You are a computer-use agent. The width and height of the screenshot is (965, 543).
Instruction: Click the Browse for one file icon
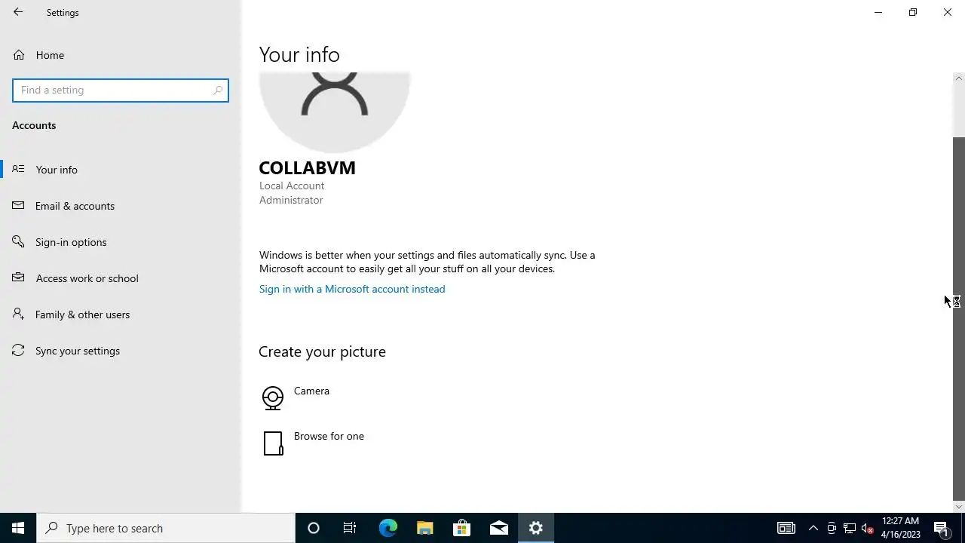click(273, 443)
